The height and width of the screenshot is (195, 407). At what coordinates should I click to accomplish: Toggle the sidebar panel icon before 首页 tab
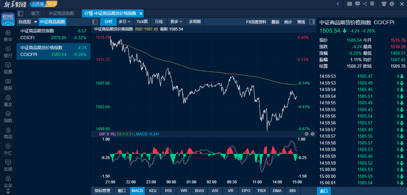(21, 13)
